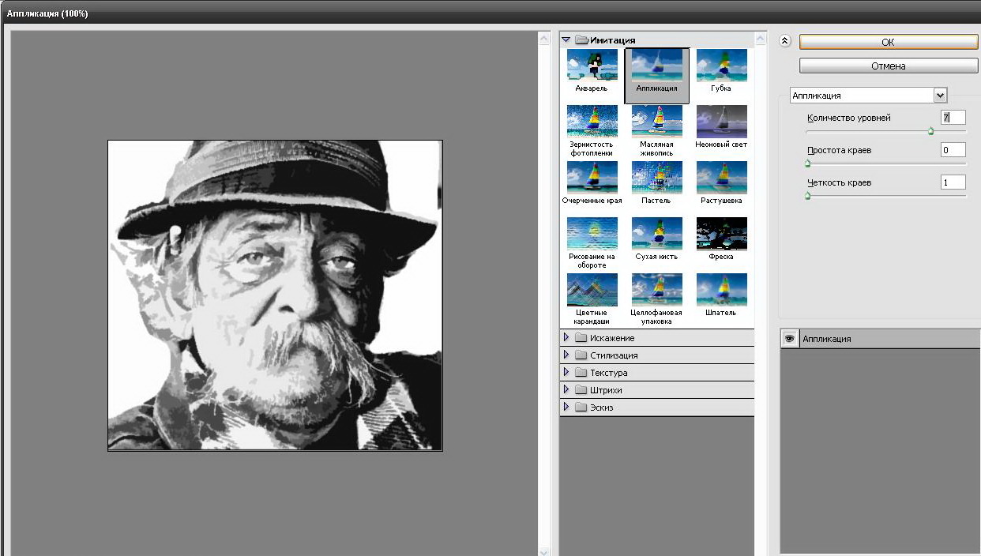Apply the Фреска filter thumbnail
This screenshot has width=981, height=556.
coord(721,234)
